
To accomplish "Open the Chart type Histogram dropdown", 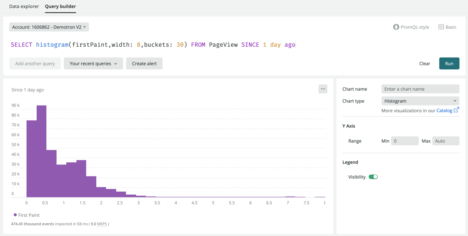I will point(420,101).
